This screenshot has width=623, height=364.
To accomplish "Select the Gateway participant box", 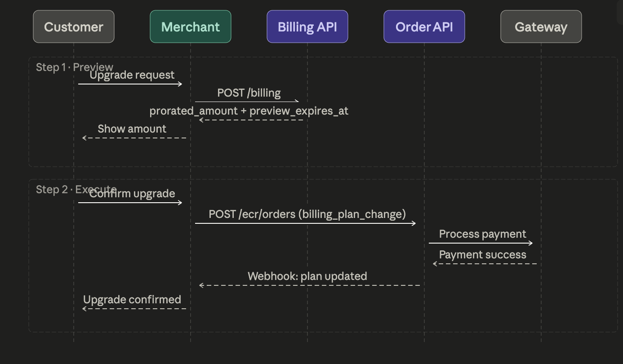I will click(541, 27).
